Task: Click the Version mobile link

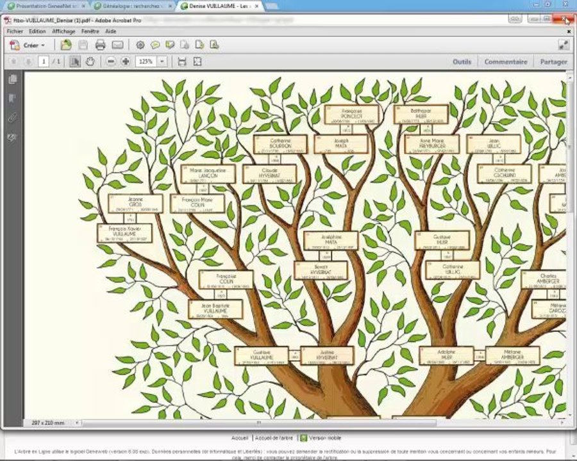Action: pyautogui.click(x=325, y=438)
